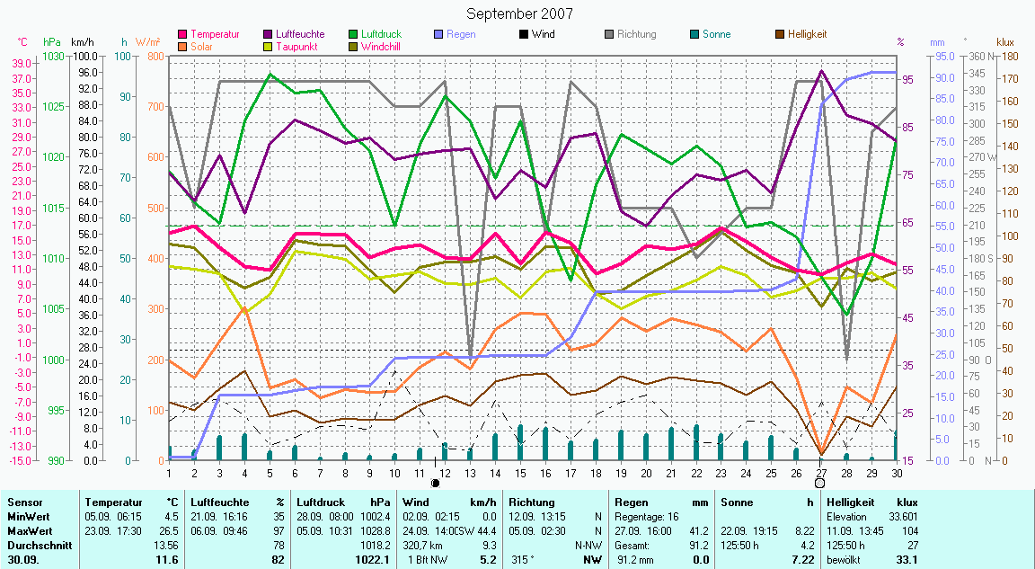Click the Durchschnitt row label
Image resolution: width=1035 pixels, height=569 pixels.
35,545
